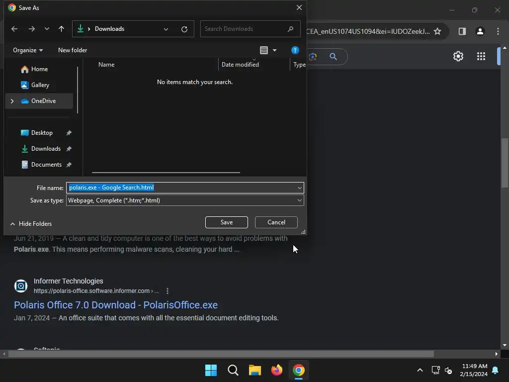This screenshot has width=509, height=382.
Task: Open Chrome side panel icon
Action: pos(462,31)
